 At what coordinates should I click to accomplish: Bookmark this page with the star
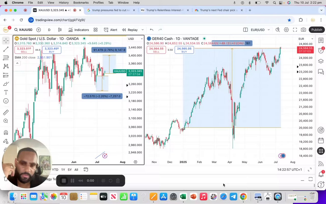[x=289, y=20]
